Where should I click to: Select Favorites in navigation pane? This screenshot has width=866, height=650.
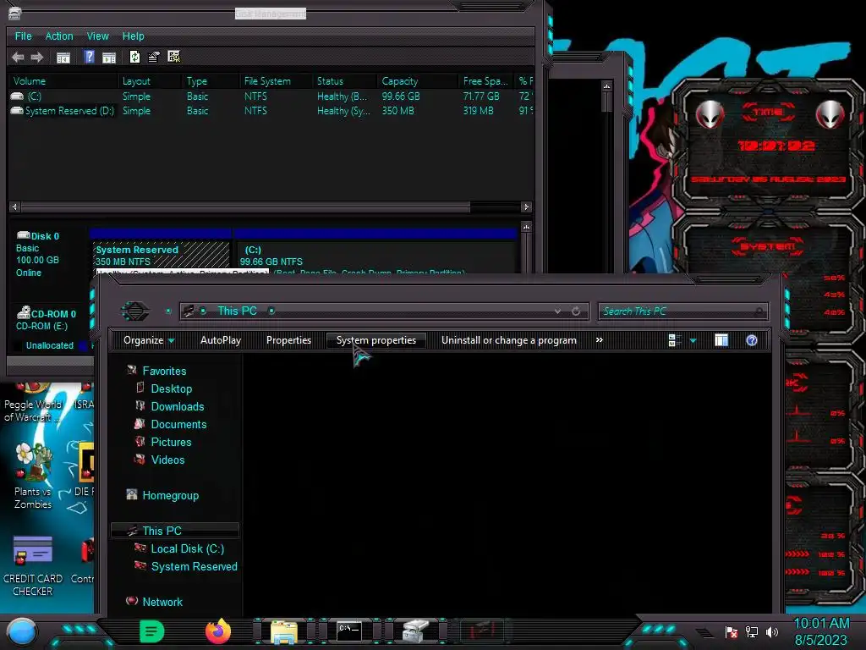[x=164, y=371]
